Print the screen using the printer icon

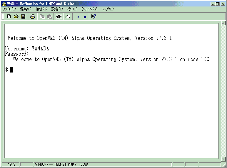click(33, 17)
